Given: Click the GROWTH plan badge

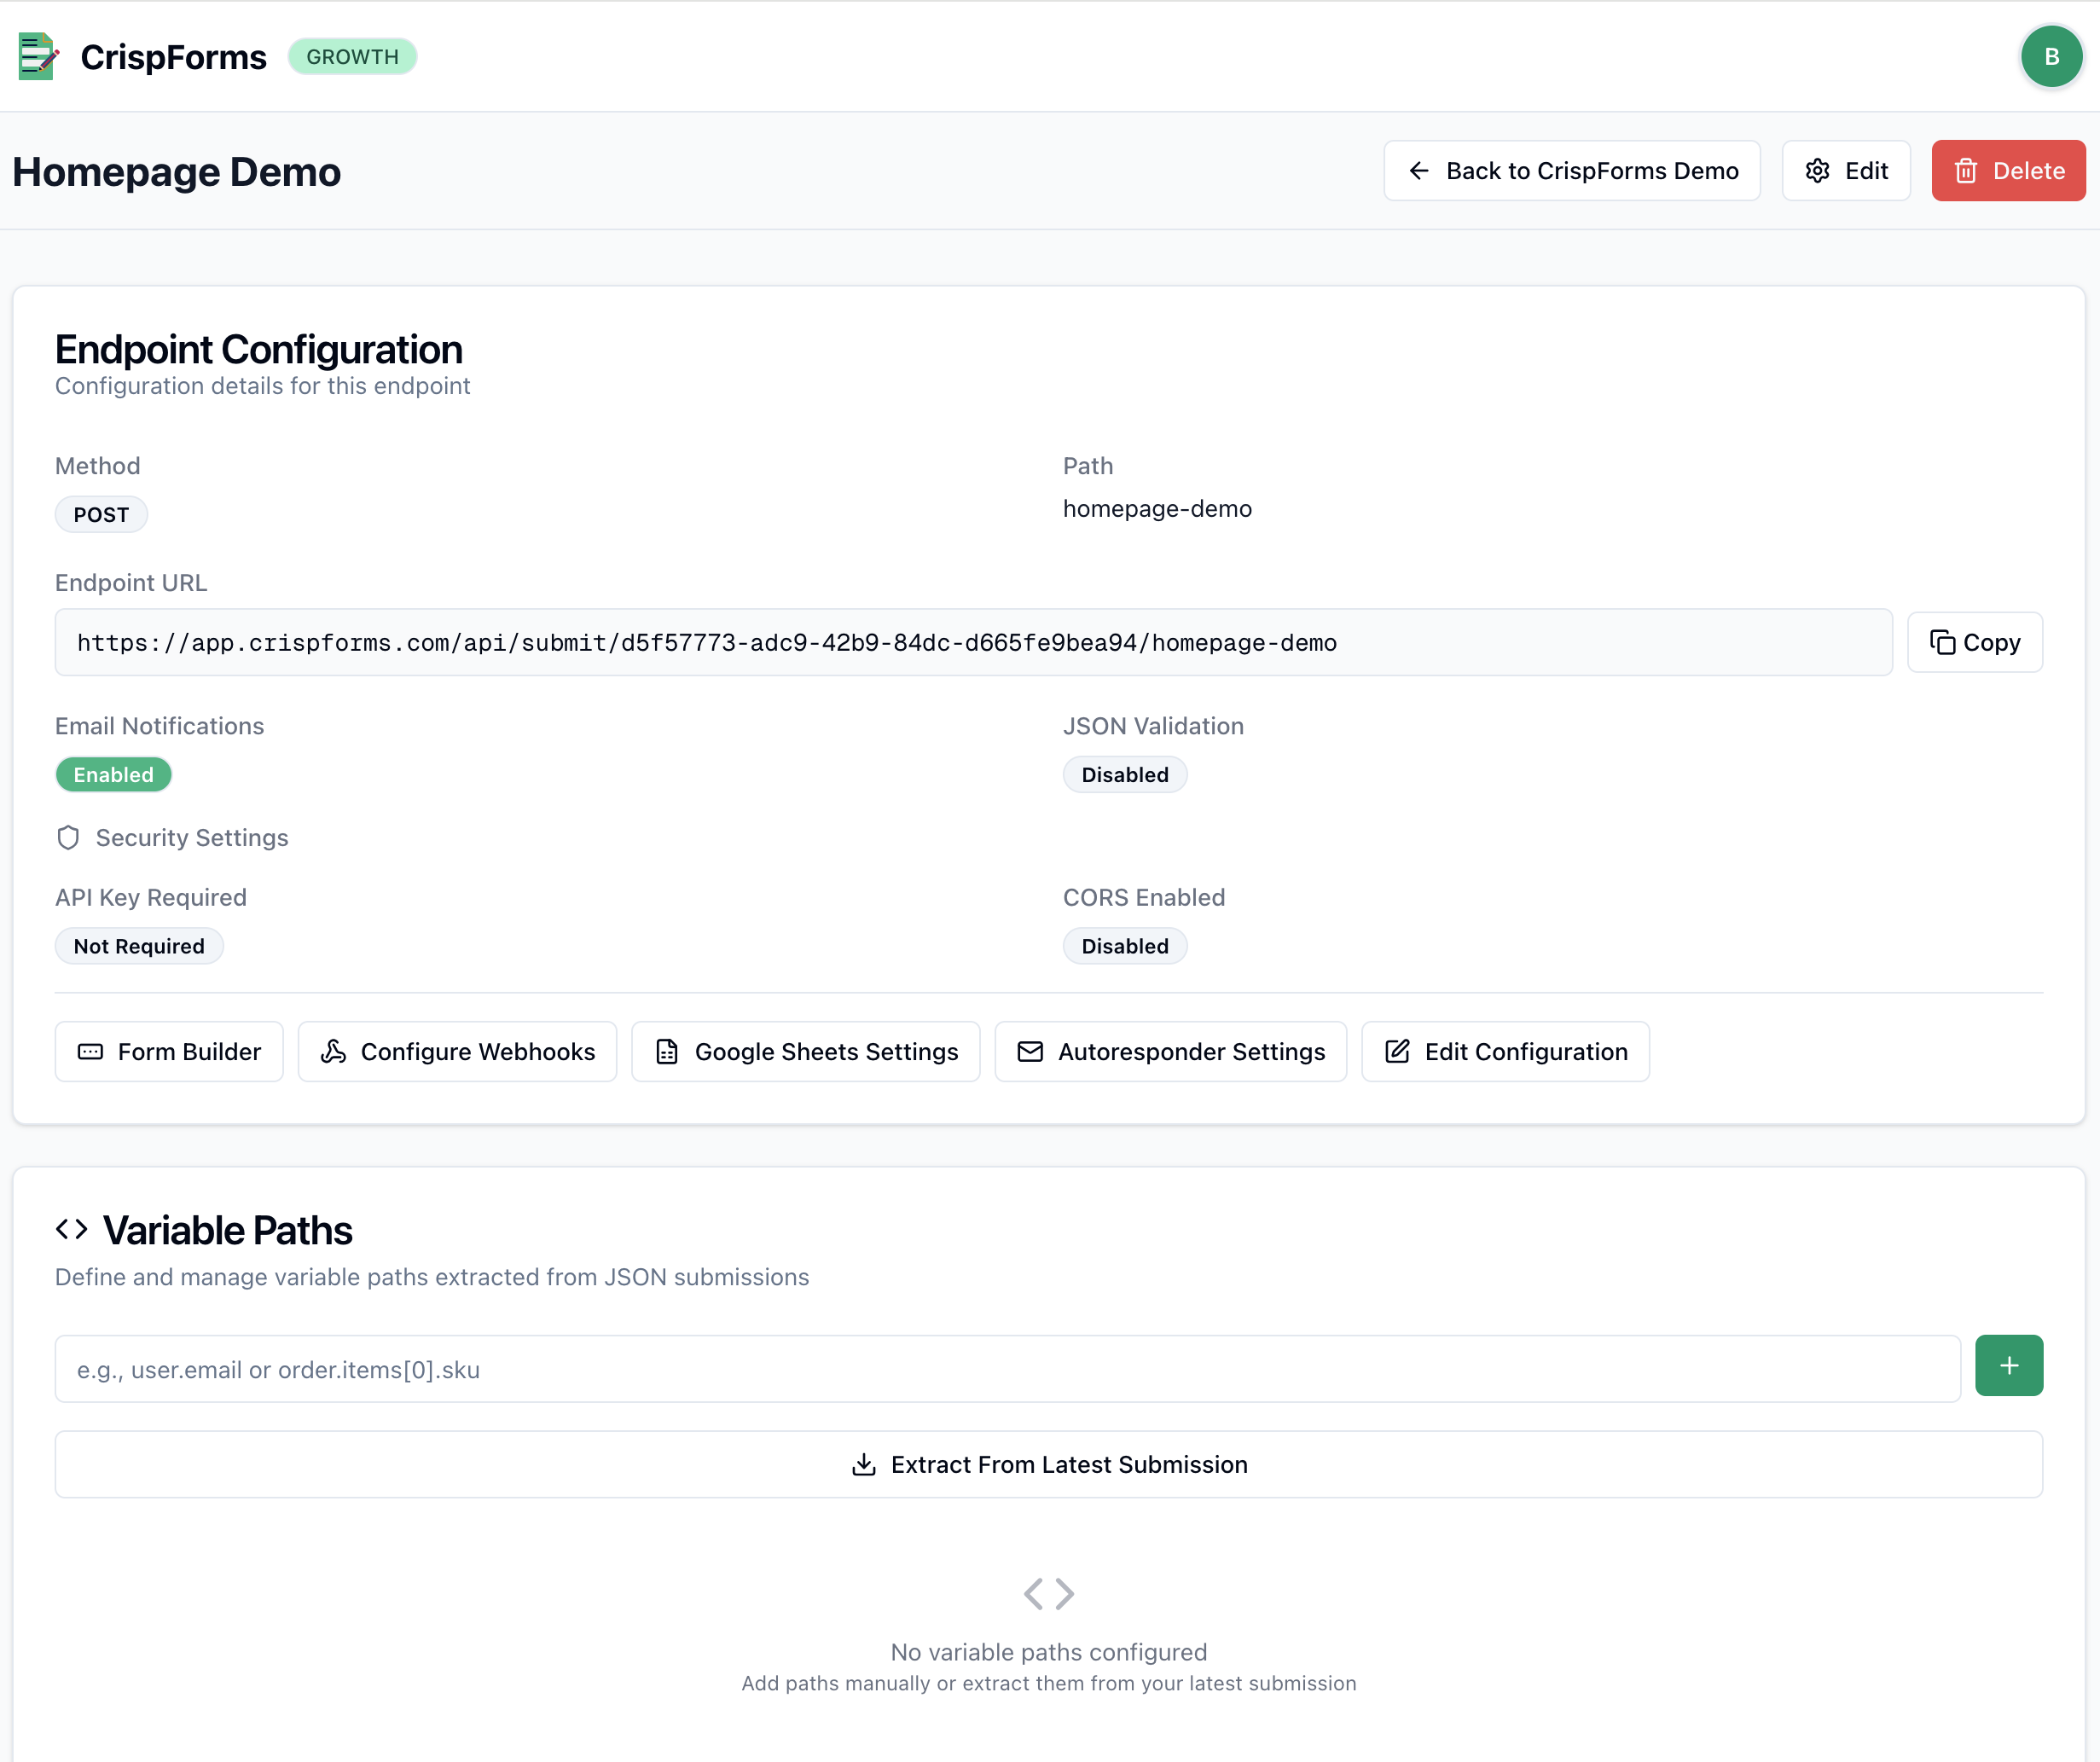Looking at the screenshot, I should coord(352,57).
